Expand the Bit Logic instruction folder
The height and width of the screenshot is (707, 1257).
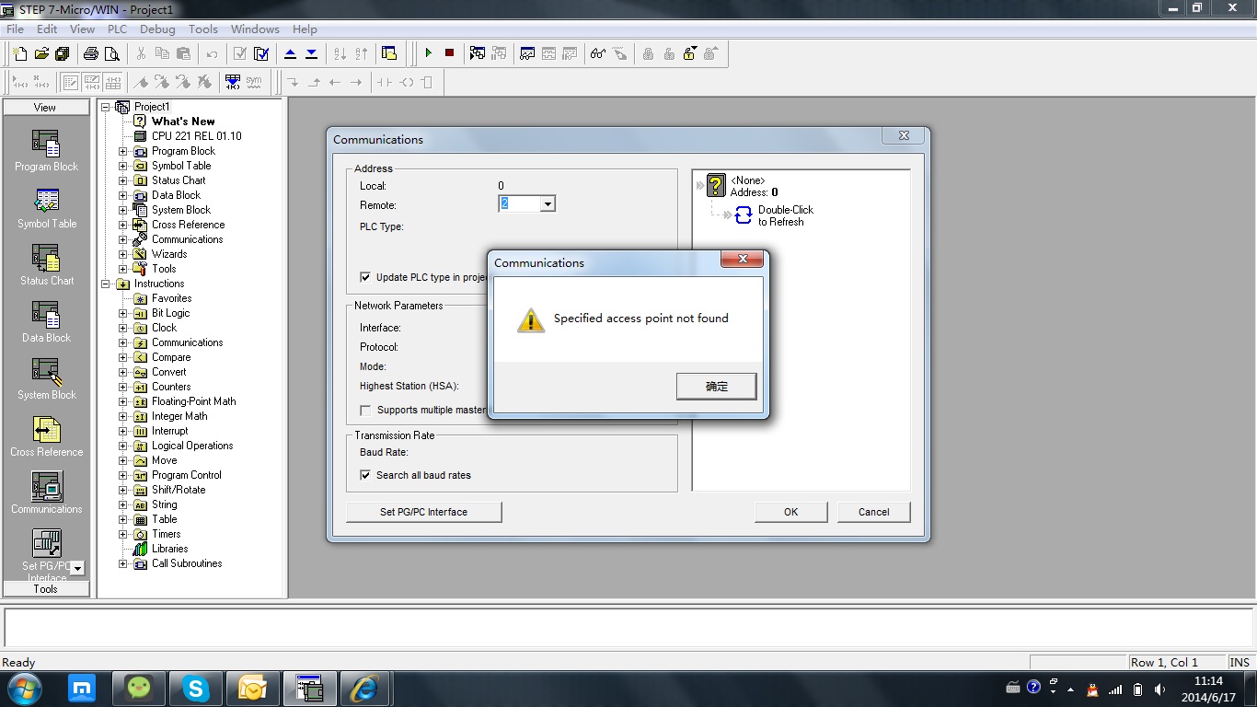[x=122, y=313]
